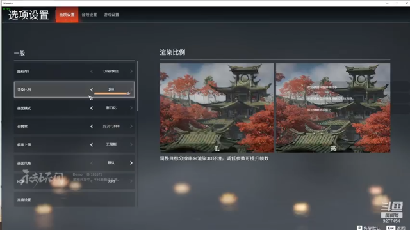Previous 画面模式 option left arrow

coord(92,108)
